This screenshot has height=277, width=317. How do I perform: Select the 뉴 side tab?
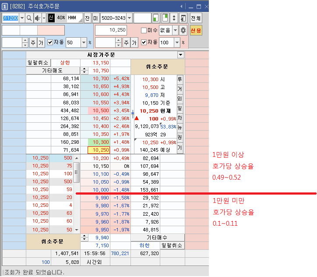point(180,128)
